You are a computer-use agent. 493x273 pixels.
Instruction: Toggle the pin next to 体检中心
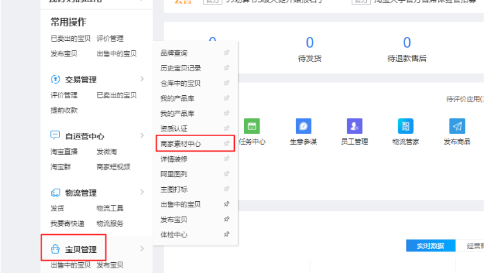(x=227, y=235)
